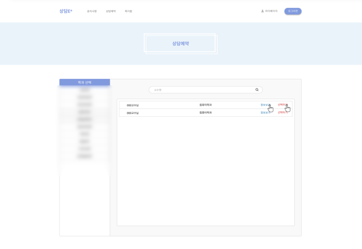Open the 쪽지함 menu item
Image resolution: width=362 pixels, height=249 pixels.
[128, 11]
